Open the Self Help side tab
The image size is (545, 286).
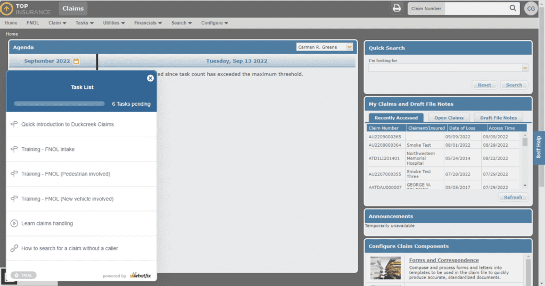pyautogui.click(x=539, y=147)
